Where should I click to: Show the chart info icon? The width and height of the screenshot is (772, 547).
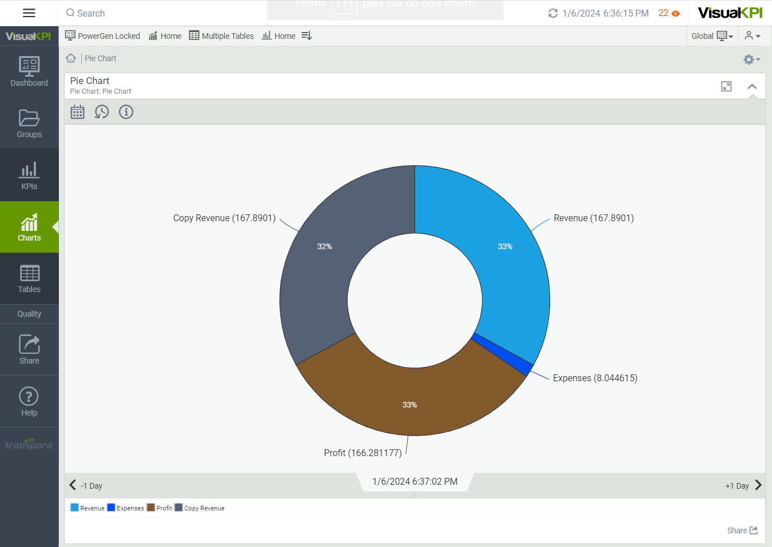pyautogui.click(x=126, y=112)
